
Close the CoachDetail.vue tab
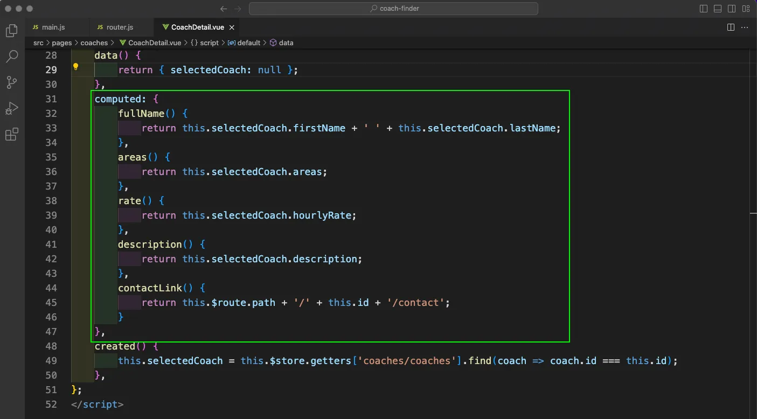click(232, 27)
